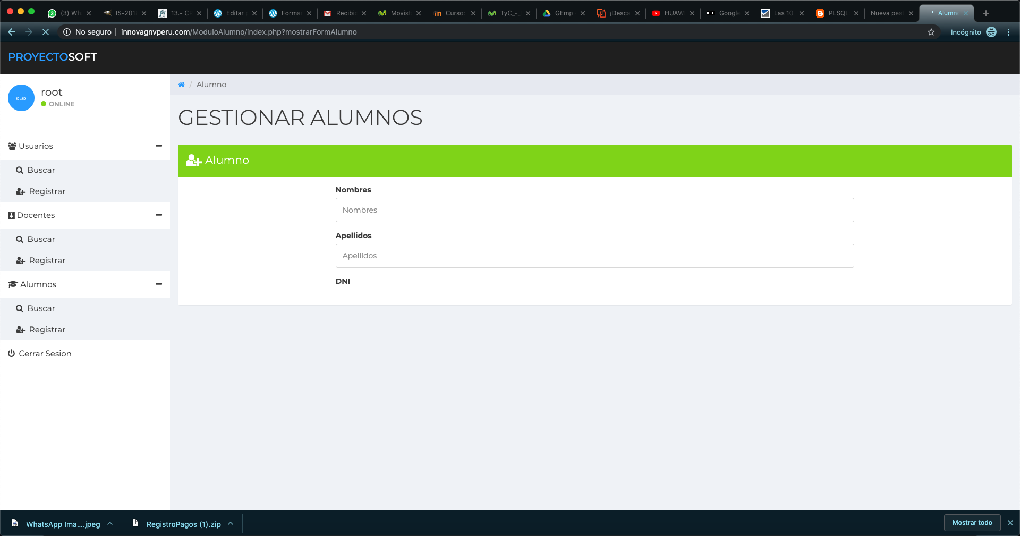Image resolution: width=1020 pixels, height=536 pixels.
Task: Click the root user avatar circle
Action: pyautogui.click(x=21, y=98)
